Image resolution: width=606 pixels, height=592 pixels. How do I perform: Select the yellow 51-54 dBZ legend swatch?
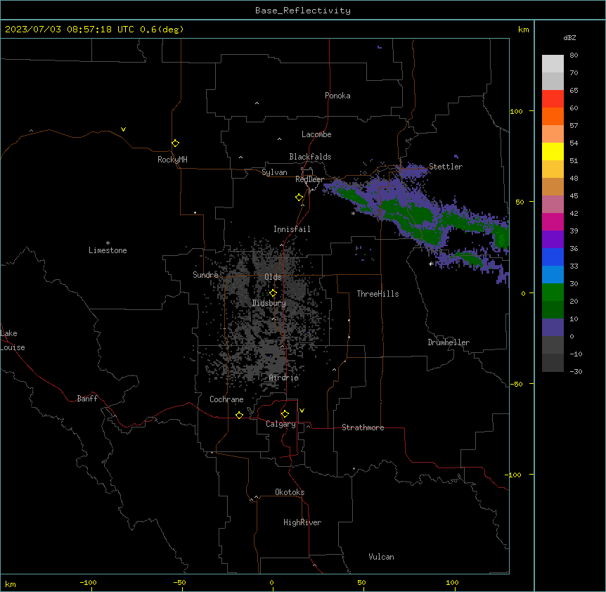tap(553, 151)
